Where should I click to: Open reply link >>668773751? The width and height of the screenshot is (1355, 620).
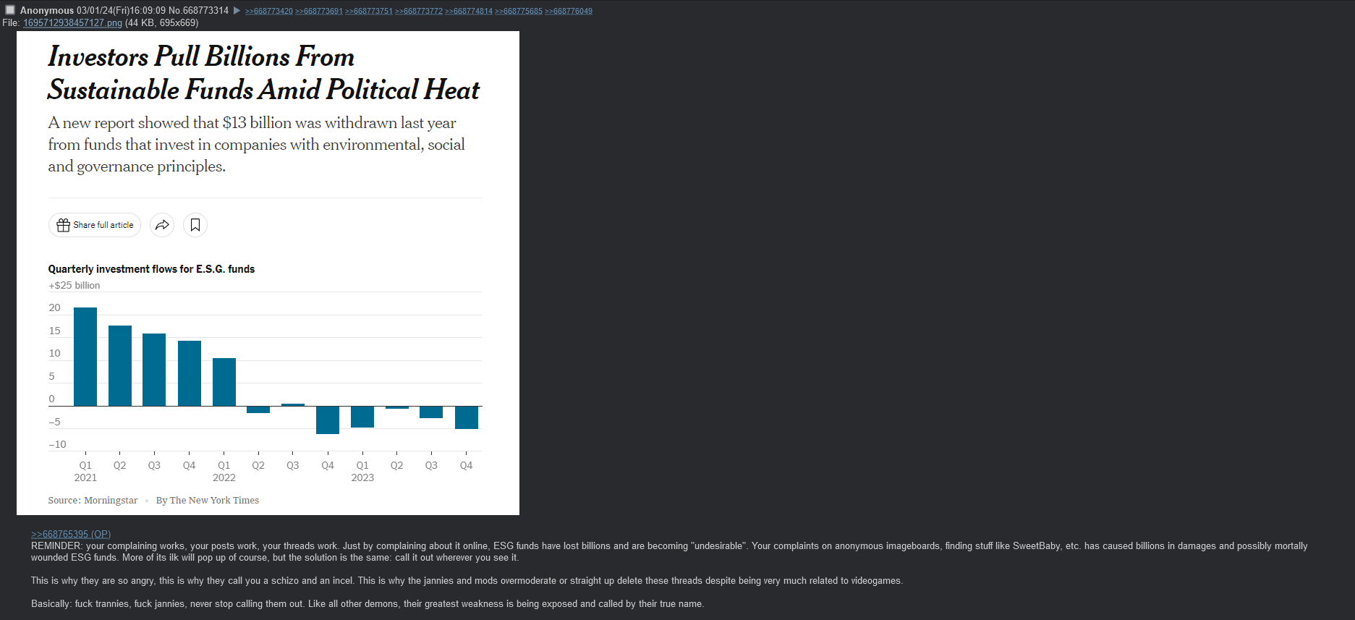(369, 11)
